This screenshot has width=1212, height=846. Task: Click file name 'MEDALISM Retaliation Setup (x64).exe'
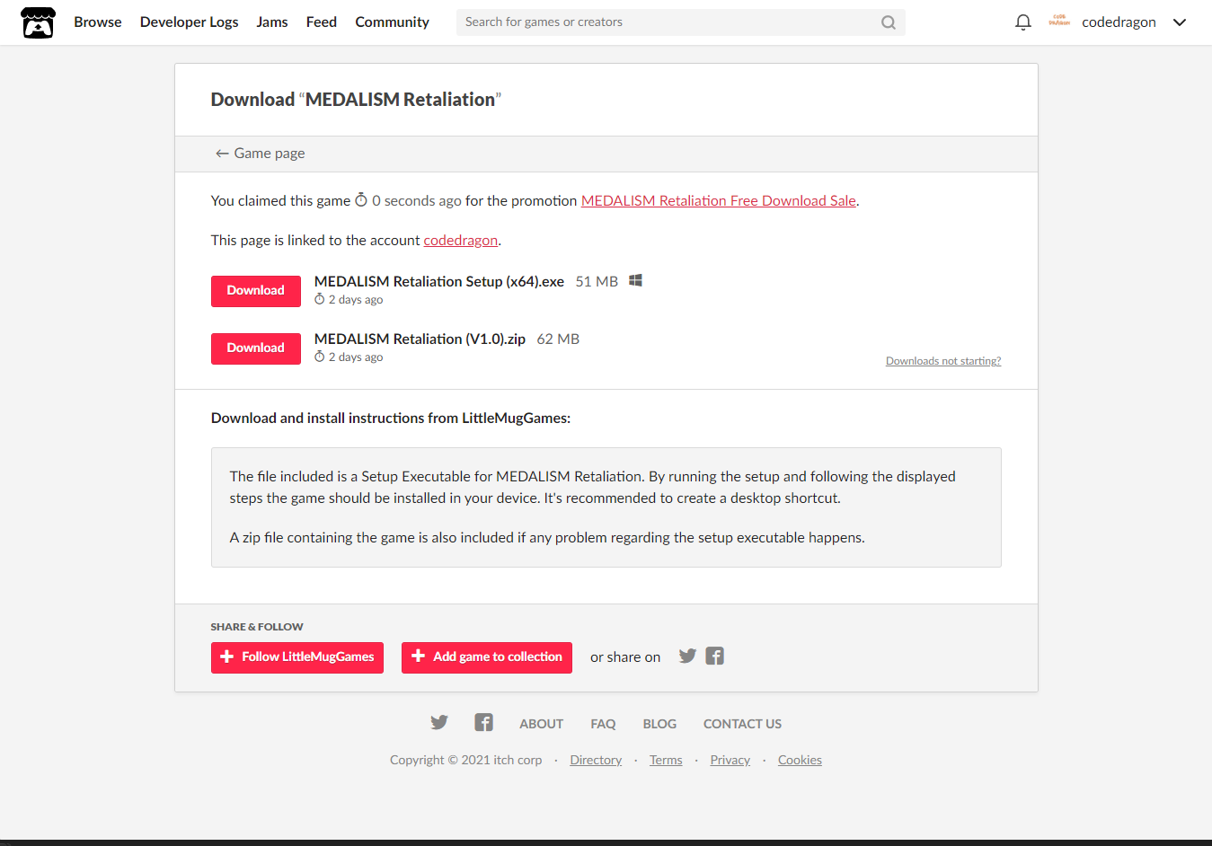(x=439, y=282)
